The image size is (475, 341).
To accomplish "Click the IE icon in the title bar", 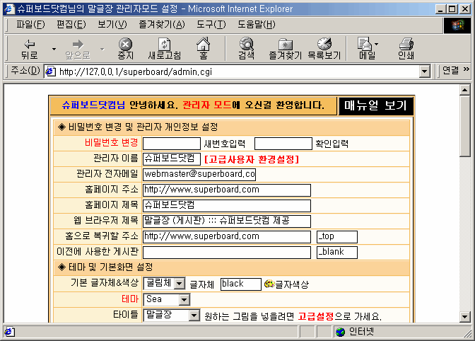I will pyautogui.click(x=10, y=8).
